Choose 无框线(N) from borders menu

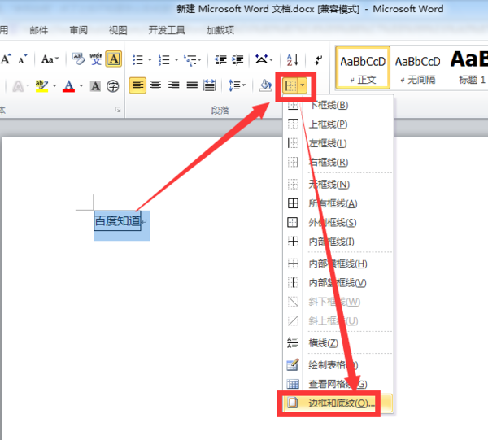coord(338,185)
